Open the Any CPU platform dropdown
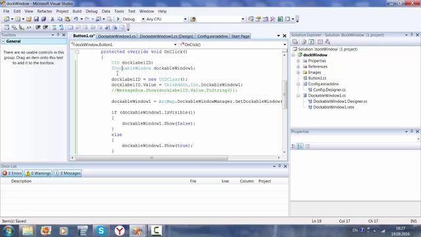Screen dimensions: 421x237 (x=185, y=19)
